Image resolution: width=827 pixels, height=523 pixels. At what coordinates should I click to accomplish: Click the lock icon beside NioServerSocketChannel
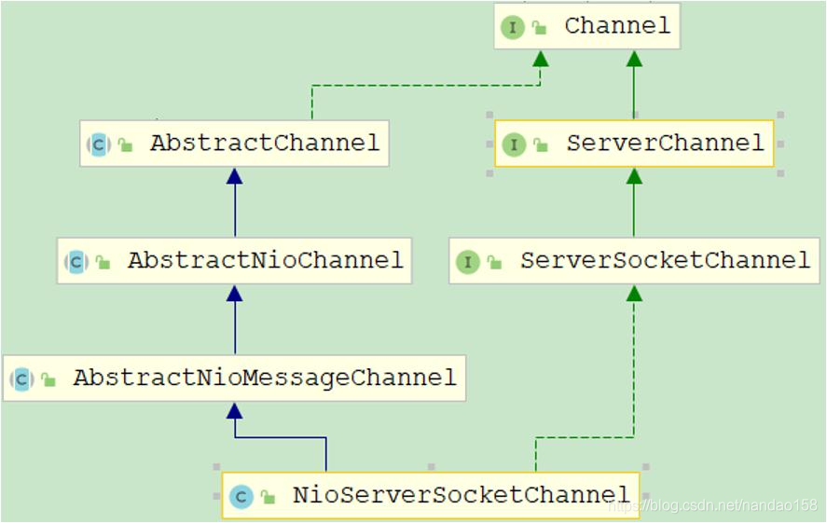pos(268,497)
